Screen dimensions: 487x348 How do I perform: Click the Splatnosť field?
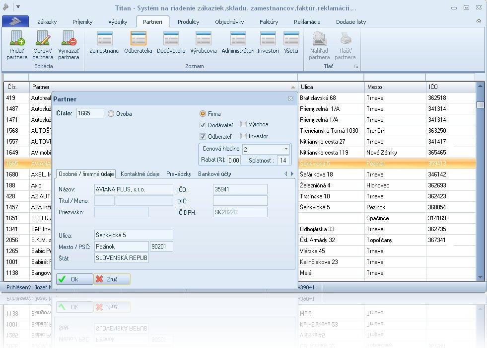pos(283,161)
